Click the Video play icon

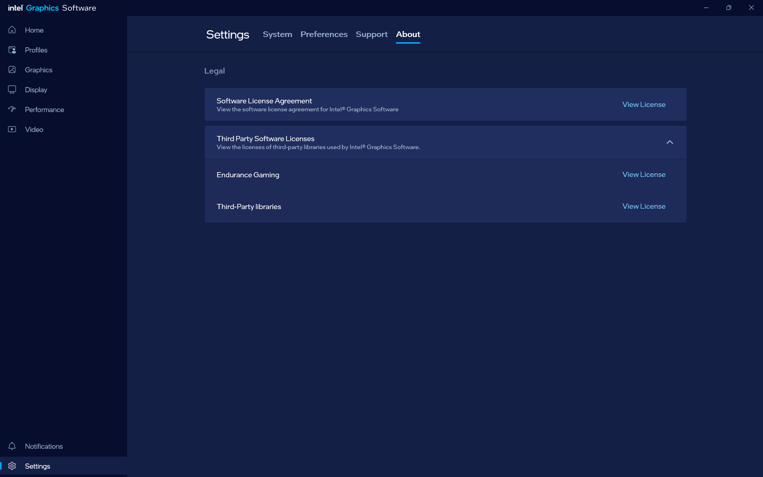[x=12, y=129]
